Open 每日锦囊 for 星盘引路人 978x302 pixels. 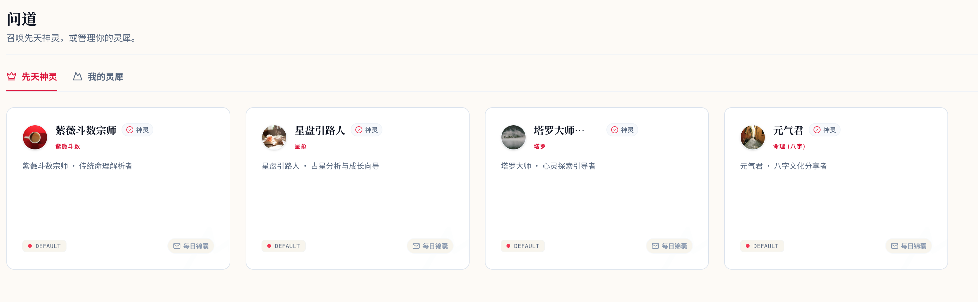[430, 246]
